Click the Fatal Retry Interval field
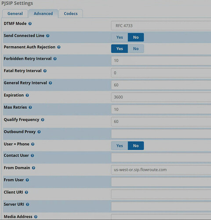This screenshot has height=220, width=211. pos(161,73)
